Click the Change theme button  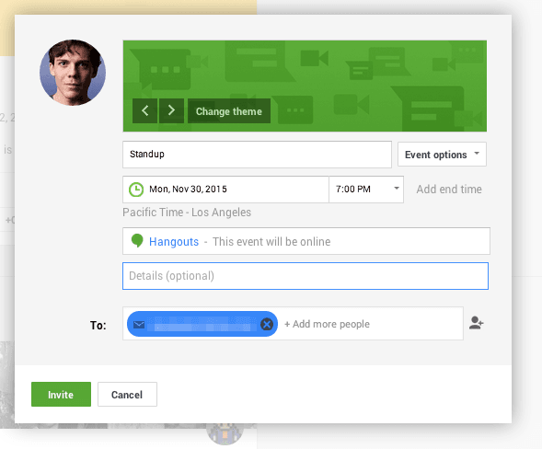point(229,111)
